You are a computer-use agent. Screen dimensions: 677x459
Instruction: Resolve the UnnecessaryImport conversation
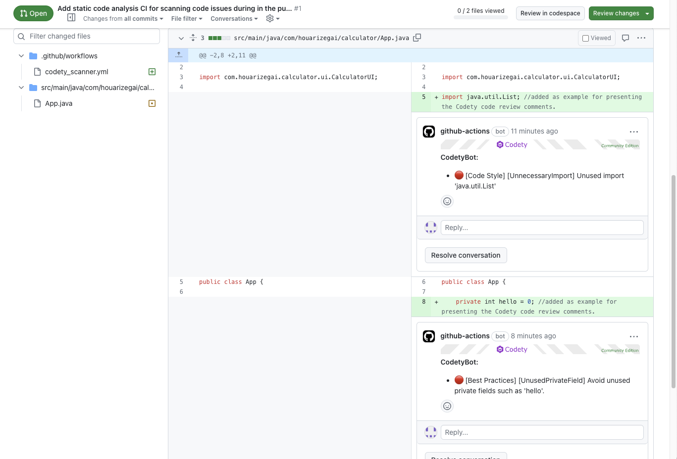[466, 255]
